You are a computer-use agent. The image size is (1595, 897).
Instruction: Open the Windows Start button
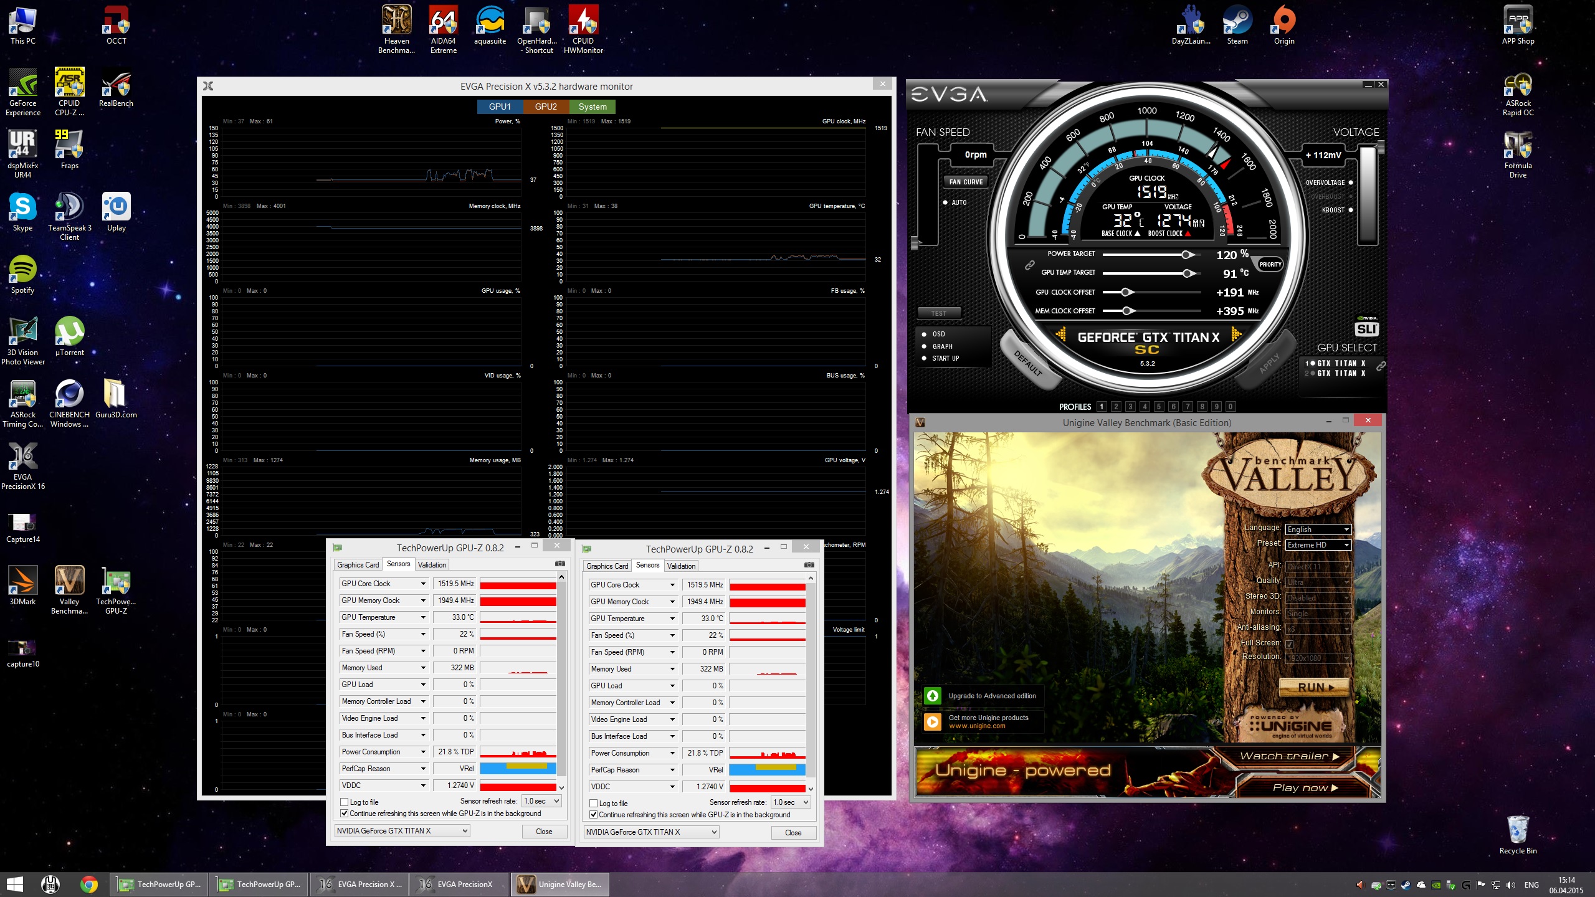14,884
